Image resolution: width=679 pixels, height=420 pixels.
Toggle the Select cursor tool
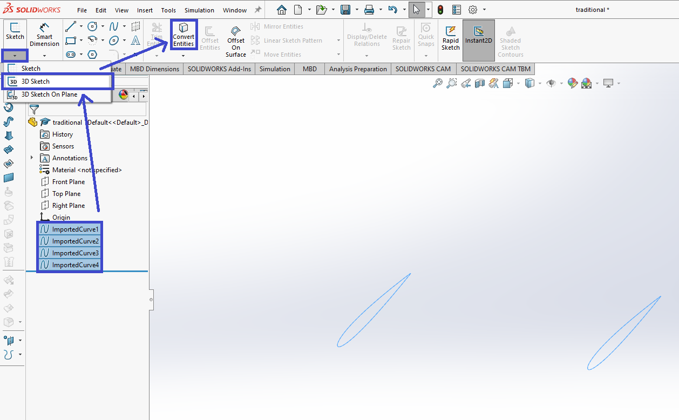click(x=416, y=10)
